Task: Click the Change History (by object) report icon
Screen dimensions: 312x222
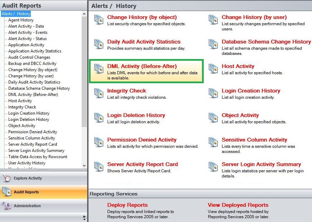Action: point(99,20)
